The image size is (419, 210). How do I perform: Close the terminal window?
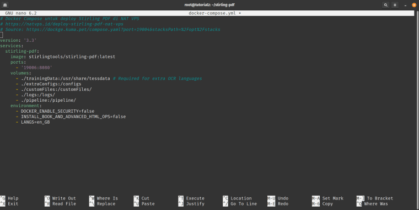pos(414,5)
